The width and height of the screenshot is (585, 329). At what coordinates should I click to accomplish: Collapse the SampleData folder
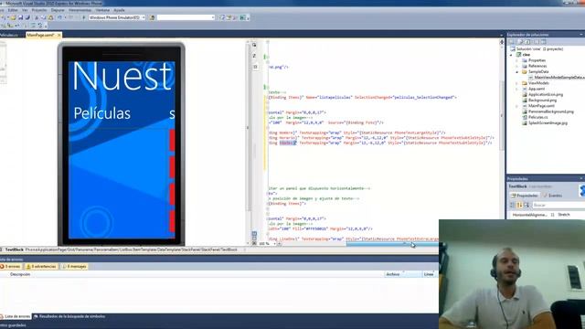[x=517, y=71]
